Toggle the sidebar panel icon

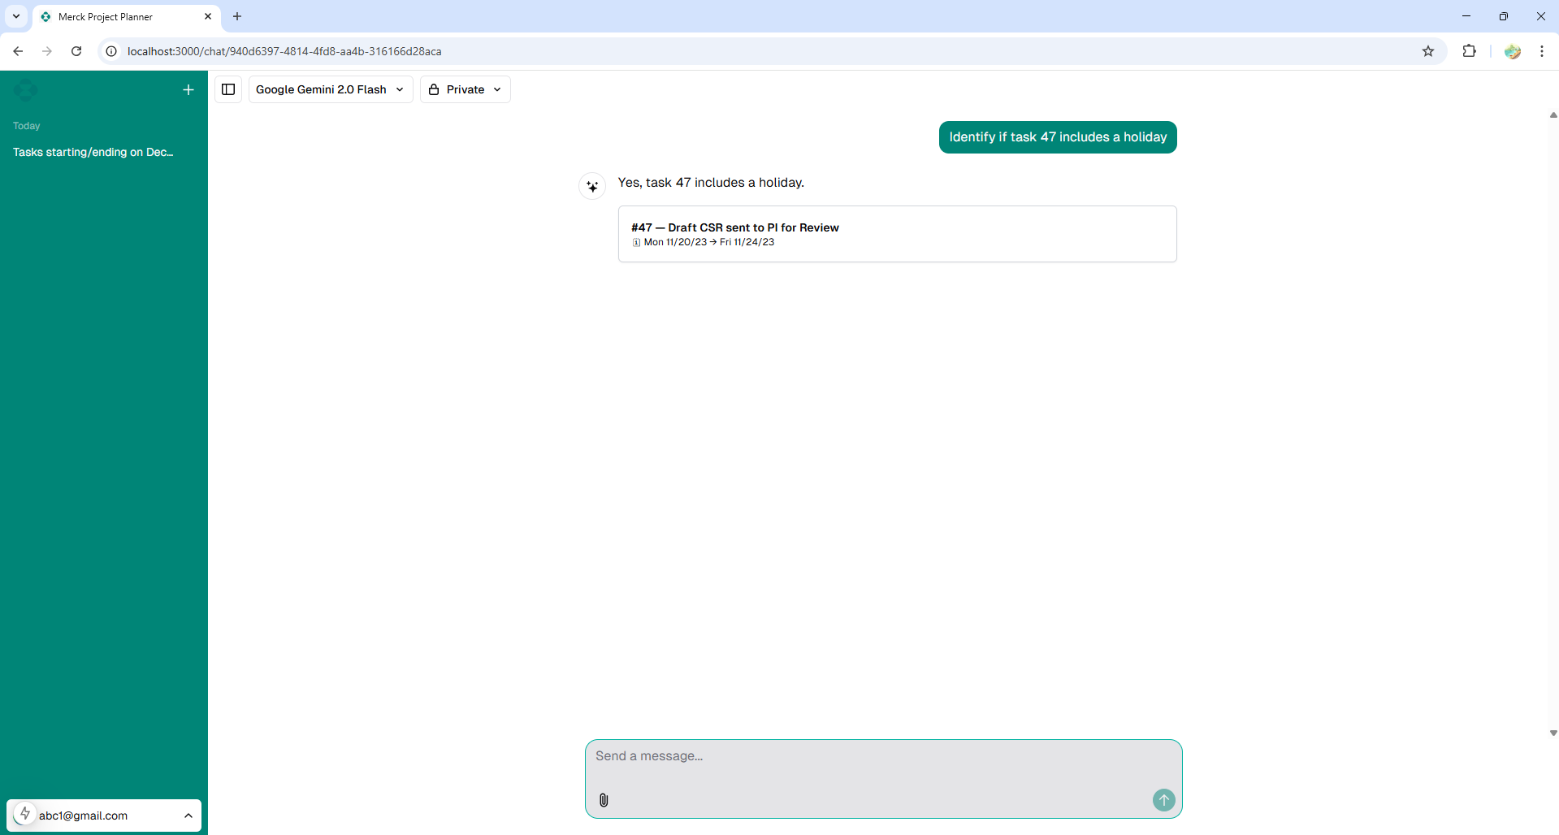click(x=228, y=89)
